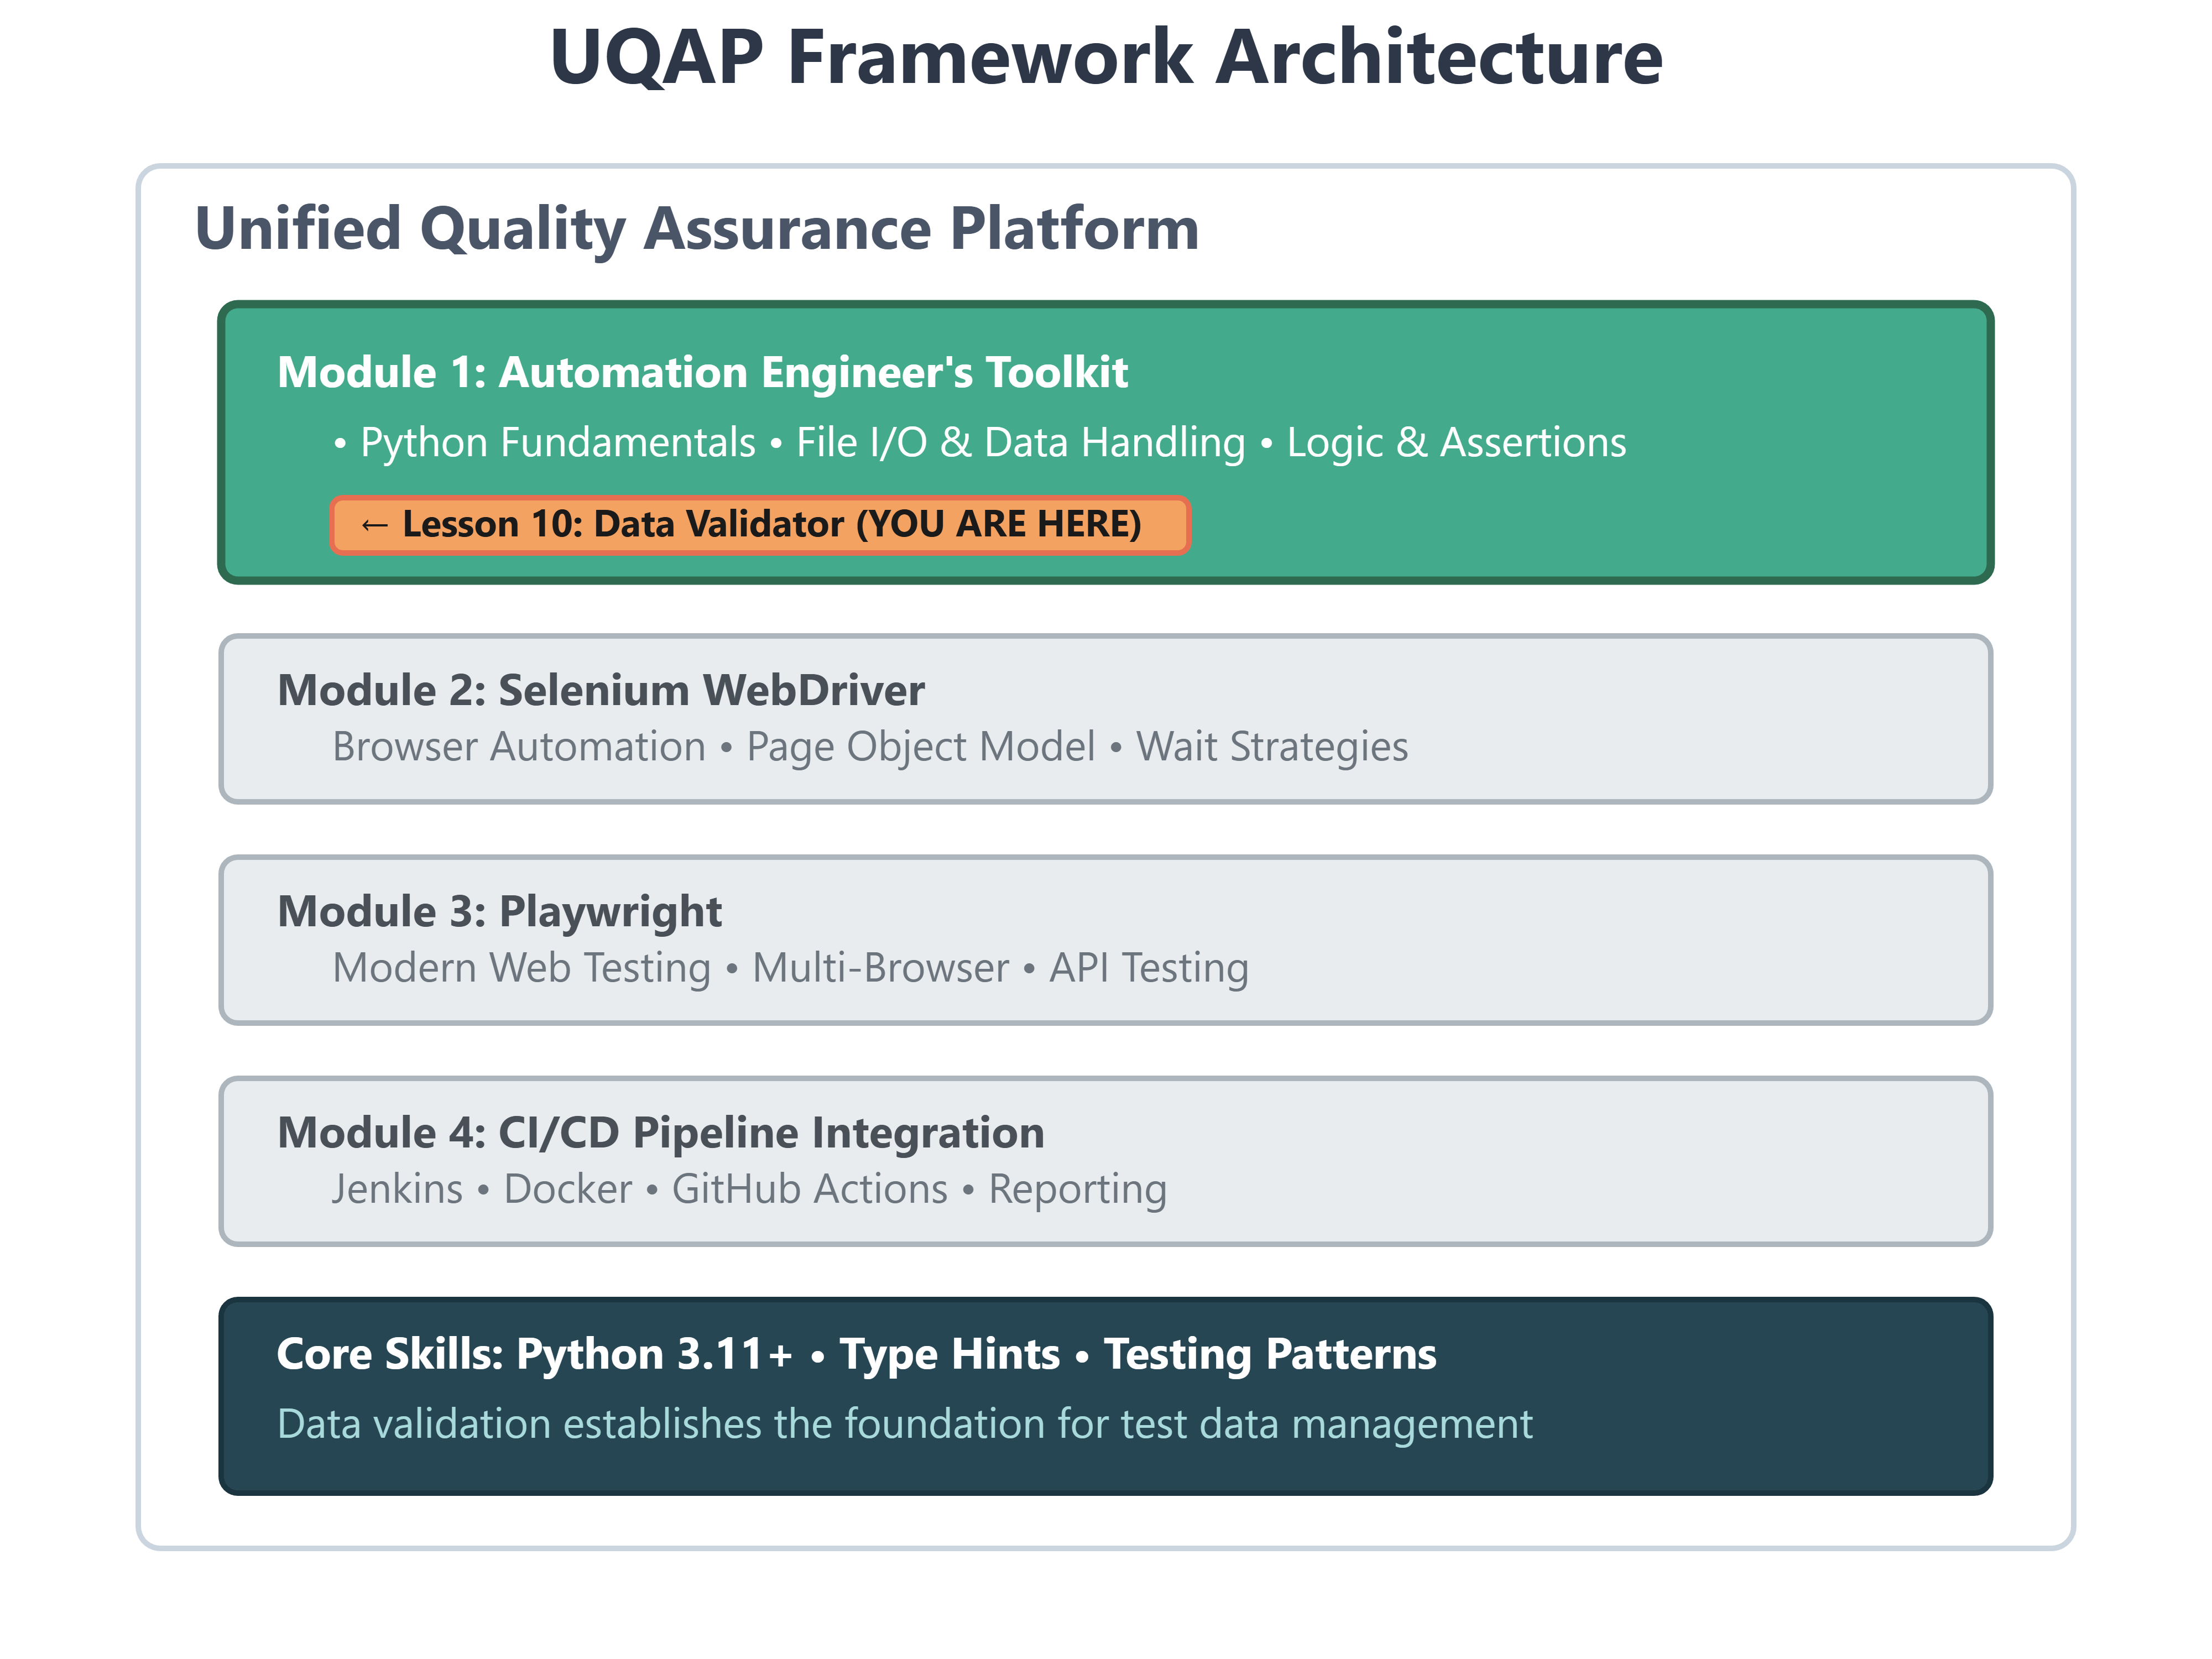
Task: Click the 'Unified Quality Assurance Platform' heading
Action: pyautogui.click(x=697, y=229)
